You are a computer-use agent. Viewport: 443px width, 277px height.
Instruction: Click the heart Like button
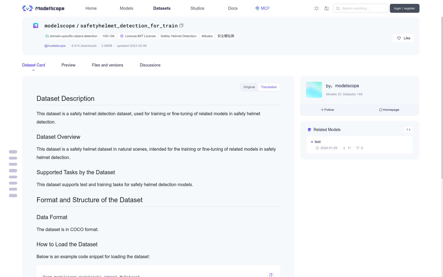click(x=403, y=38)
